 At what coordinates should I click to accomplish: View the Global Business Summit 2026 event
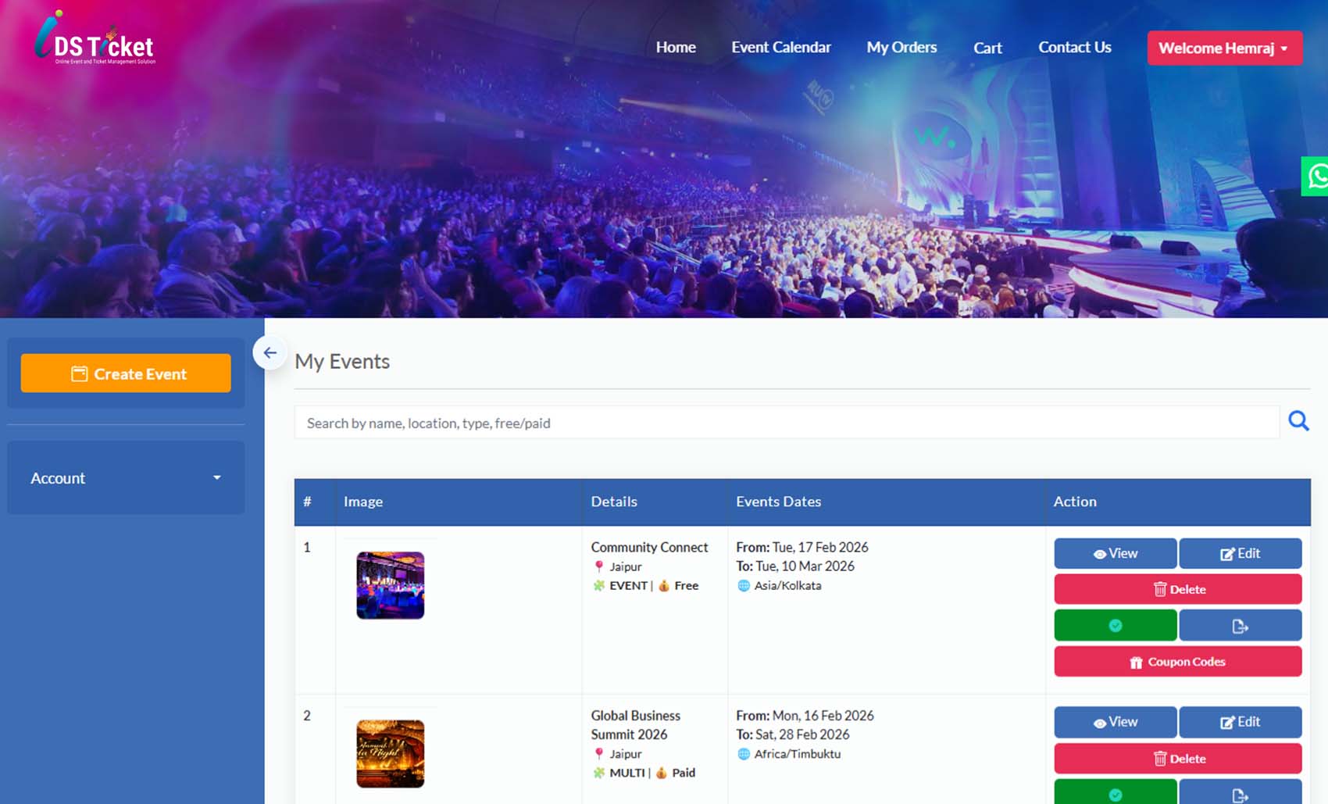tap(1115, 722)
